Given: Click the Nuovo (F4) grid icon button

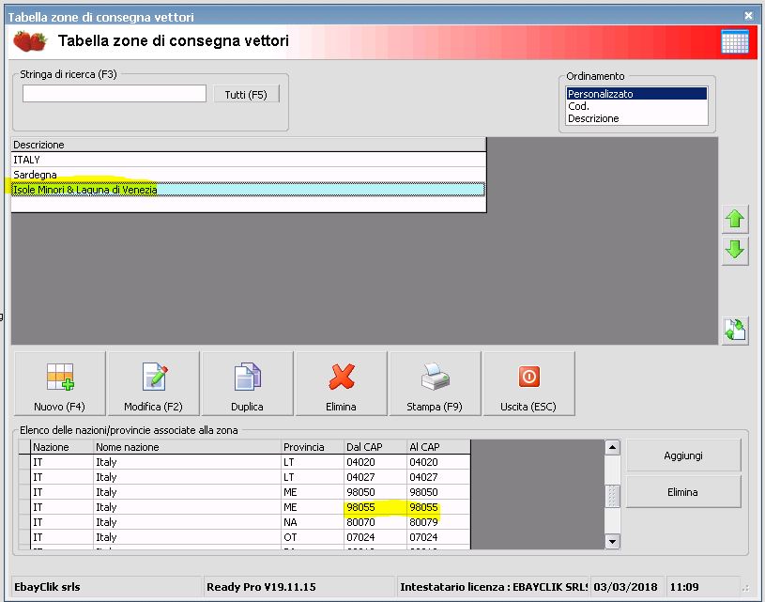Looking at the screenshot, I should click(x=59, y=384).
